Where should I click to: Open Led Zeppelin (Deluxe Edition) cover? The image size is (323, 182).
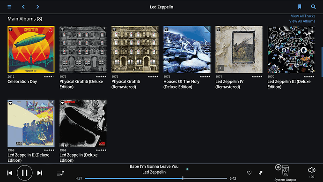(83, 123)
